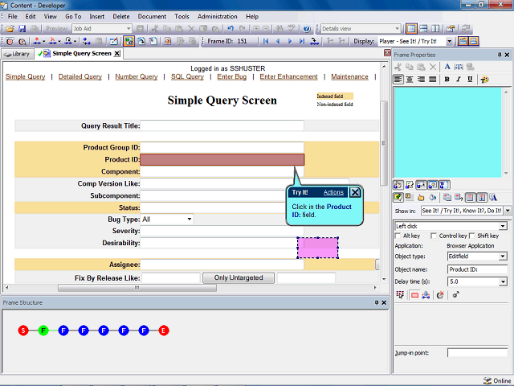Toggle left-align in Frame Properties
The height and width of the screenshot is (386, 514).
point(398,80)
